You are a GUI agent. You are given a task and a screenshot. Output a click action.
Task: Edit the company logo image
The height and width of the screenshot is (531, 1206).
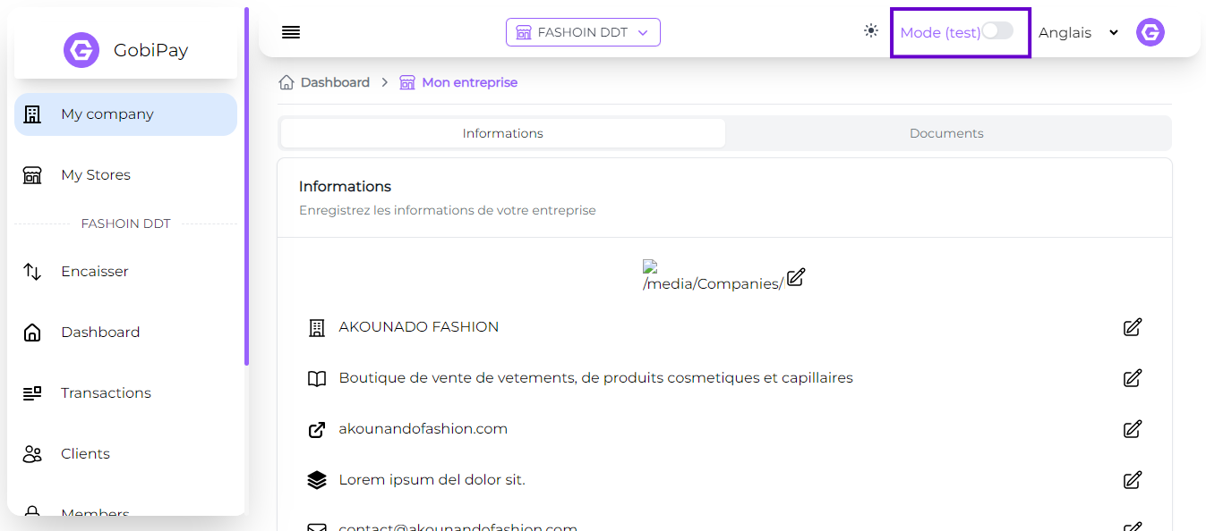pos(796,277)
